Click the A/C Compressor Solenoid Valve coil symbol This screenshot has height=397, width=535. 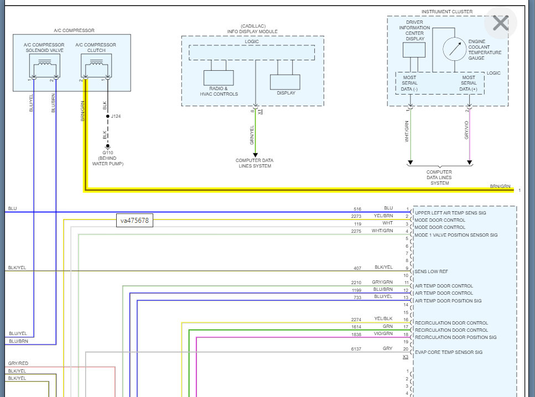click(45, 66)
